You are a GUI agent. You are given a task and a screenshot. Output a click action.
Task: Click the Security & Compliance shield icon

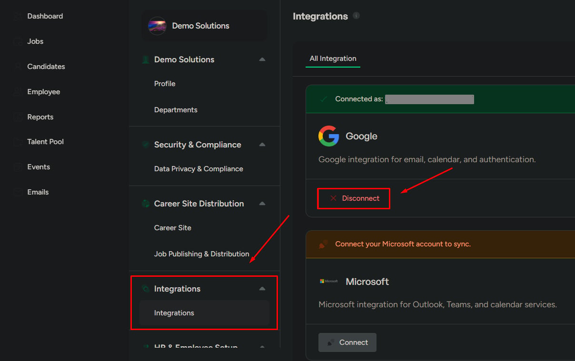[x=146, y=145]
